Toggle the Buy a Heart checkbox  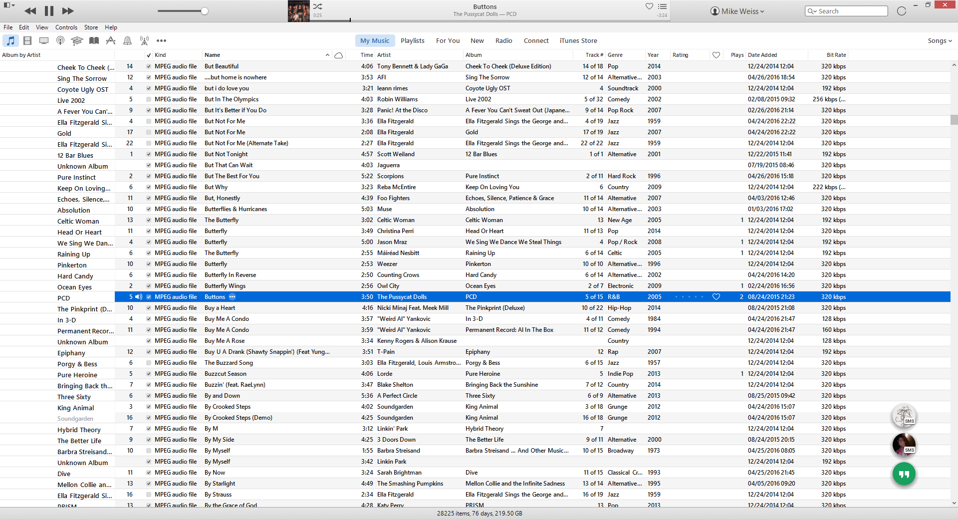pyautogui.click(x=149, y=308)
